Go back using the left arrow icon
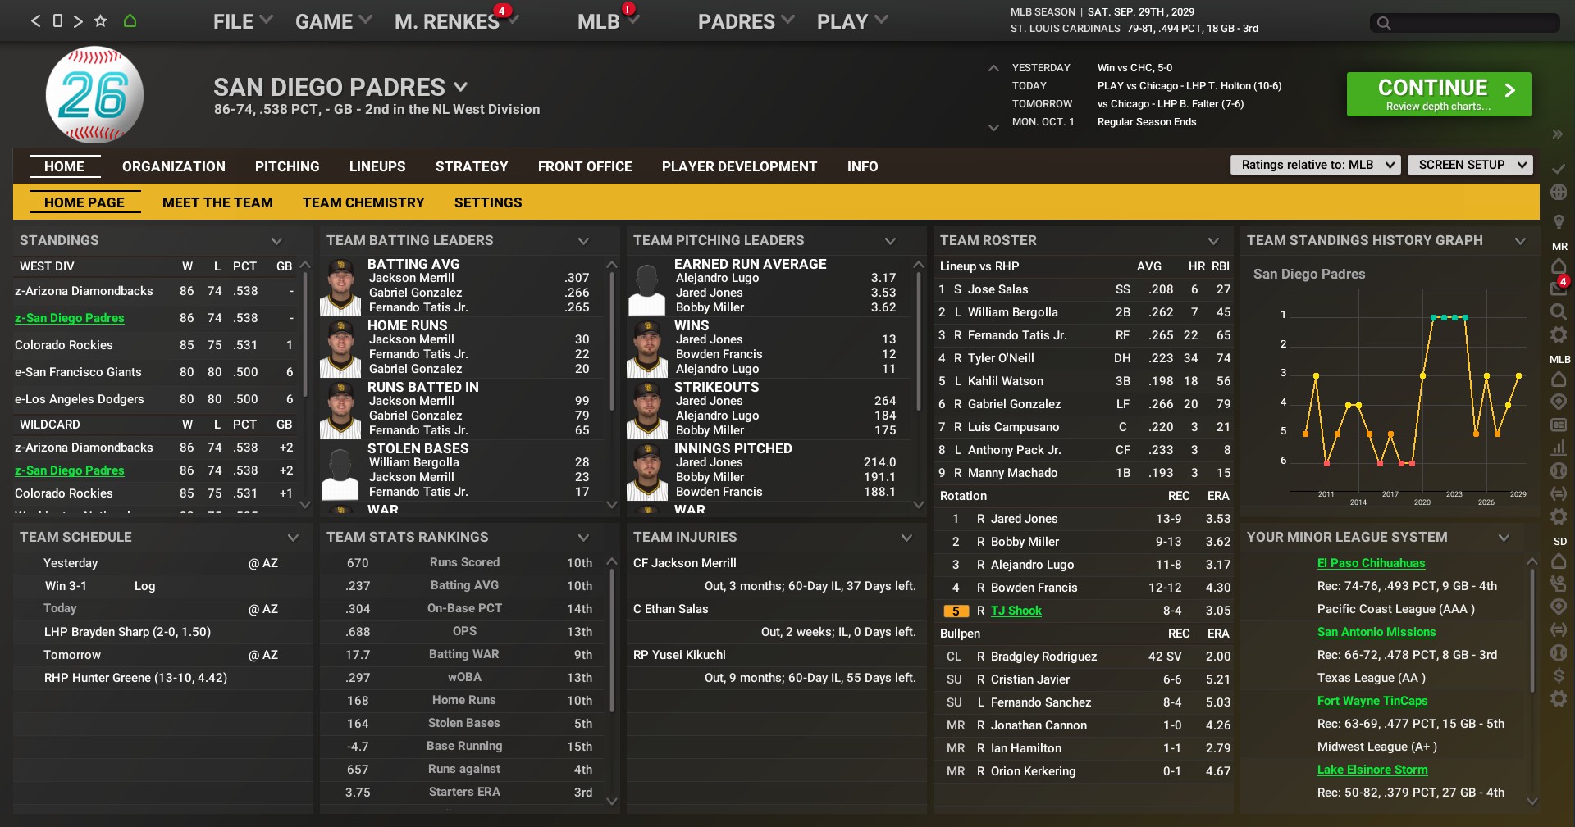1575x827 pixels. click(35, 21)
